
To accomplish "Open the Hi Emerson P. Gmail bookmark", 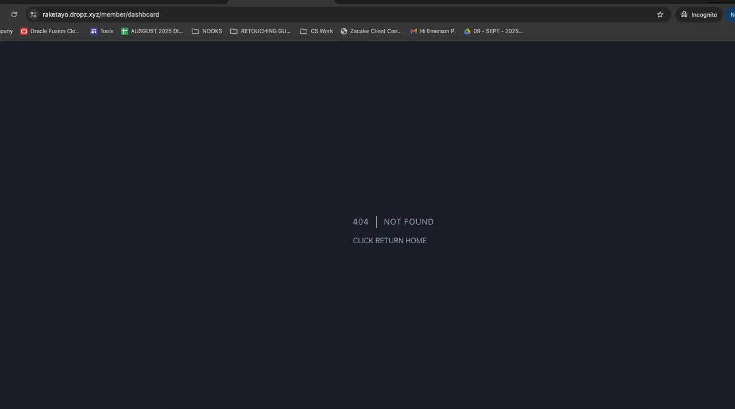I will pos(433,31).
